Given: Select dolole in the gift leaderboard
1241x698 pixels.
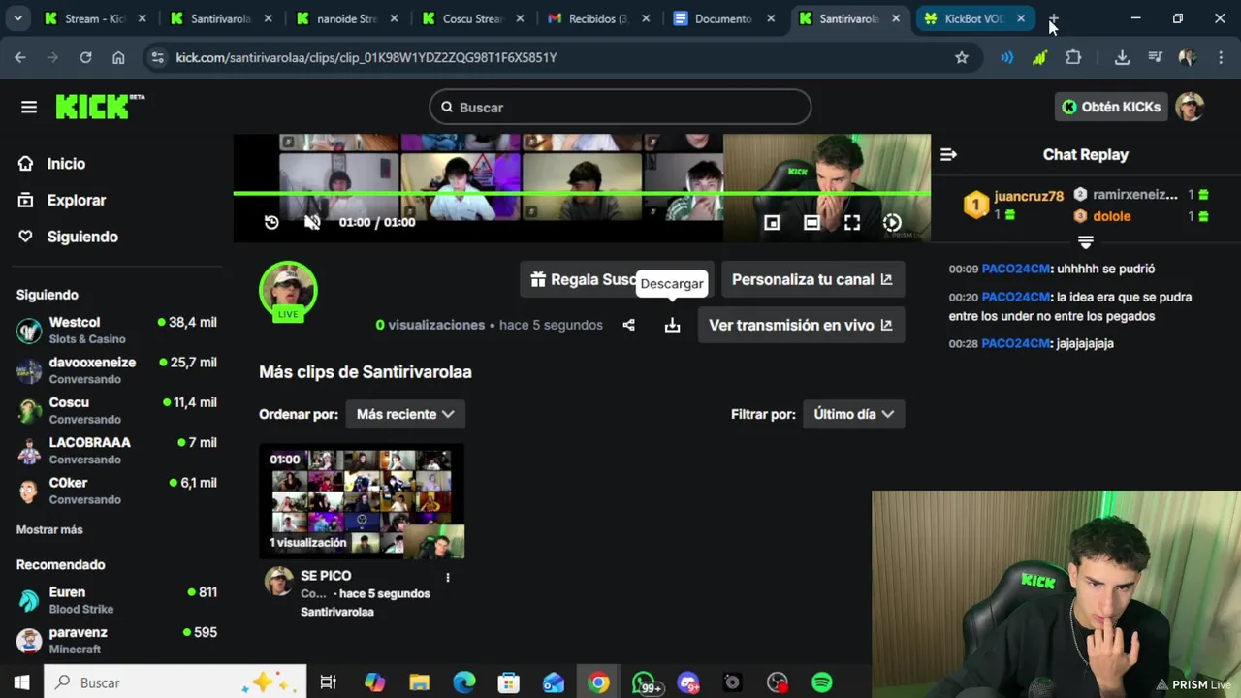Looking at the screenshot, I should pyautogui.click(x=1112, y=216).
